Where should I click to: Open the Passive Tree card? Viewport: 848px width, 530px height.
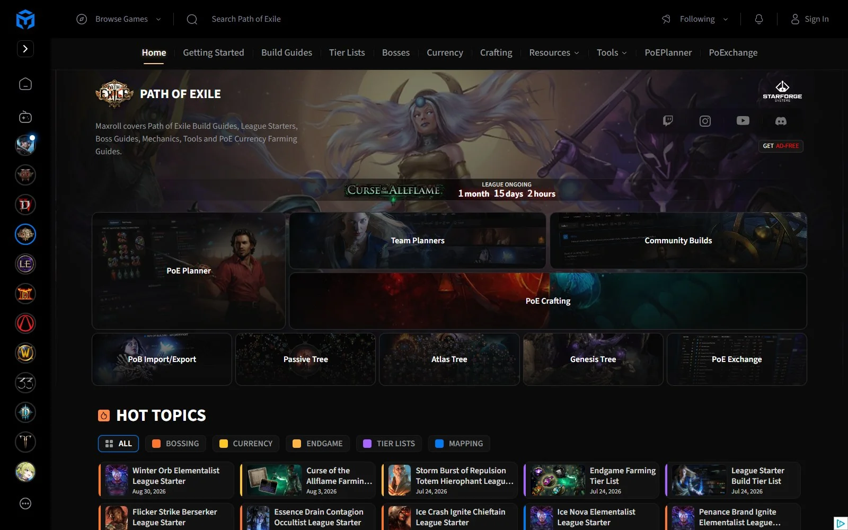306,359
